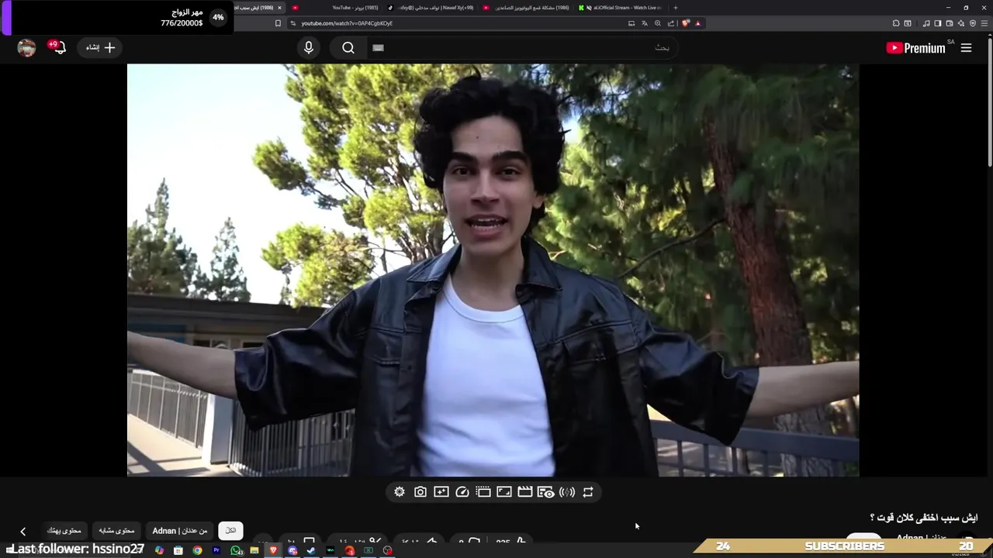The width and height of the screenshot is (993, 558).
Task: Click the eye-overlay icon in extension toolbar
Action: tap(546, 492)
